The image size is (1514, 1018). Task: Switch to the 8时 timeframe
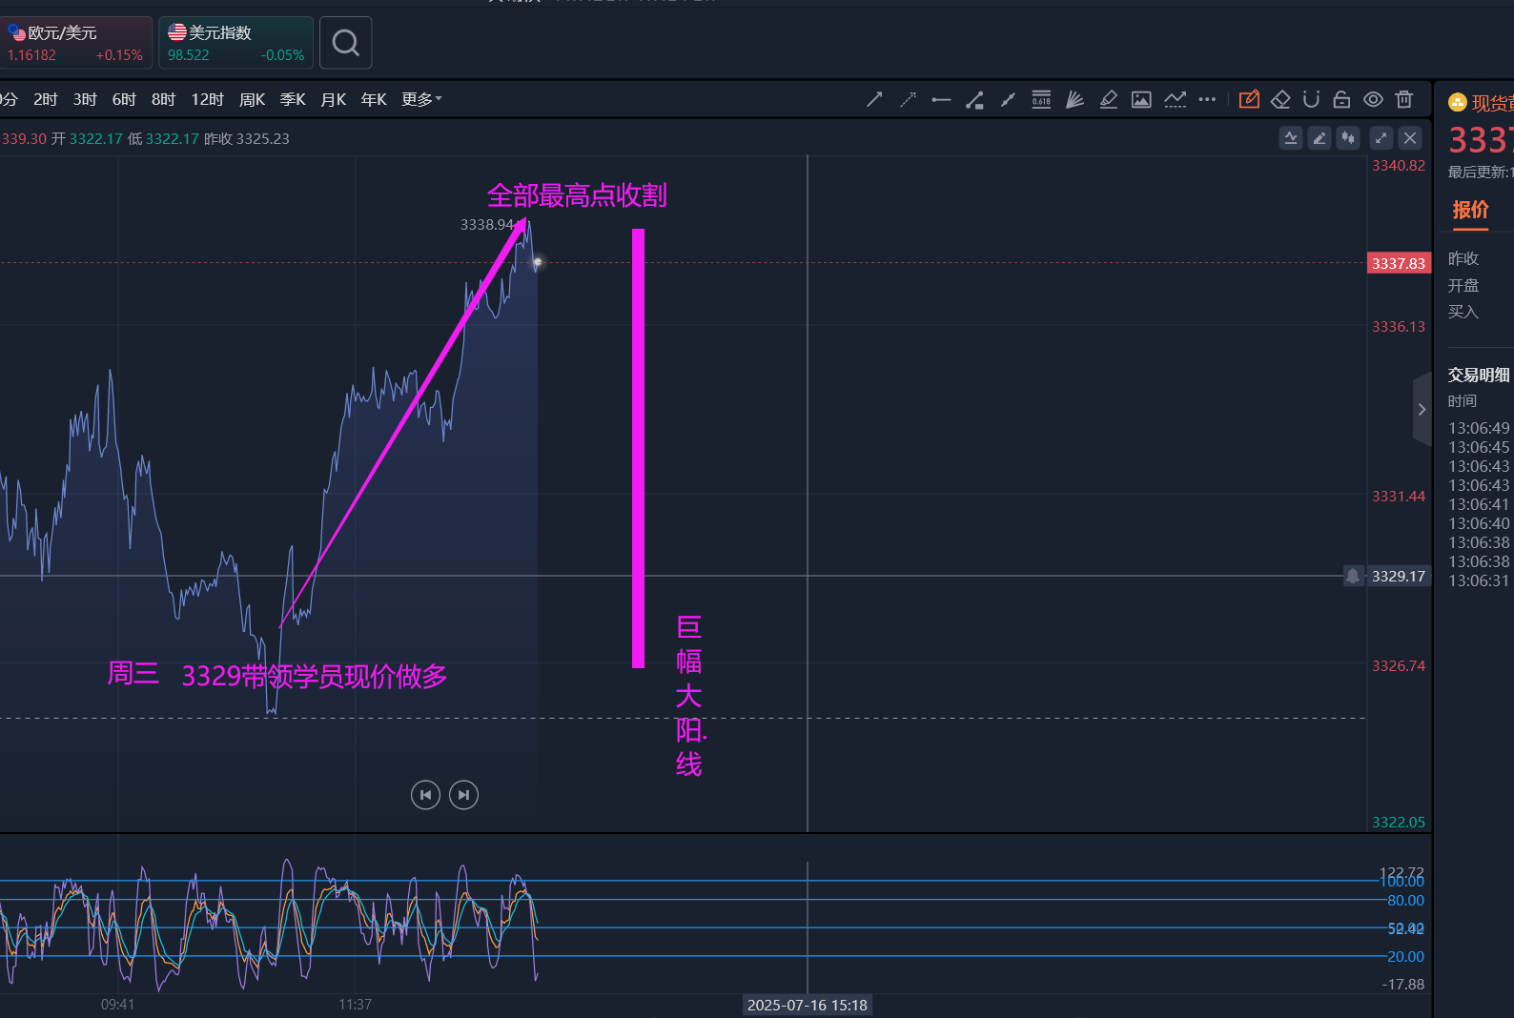[x=163, y=99]
